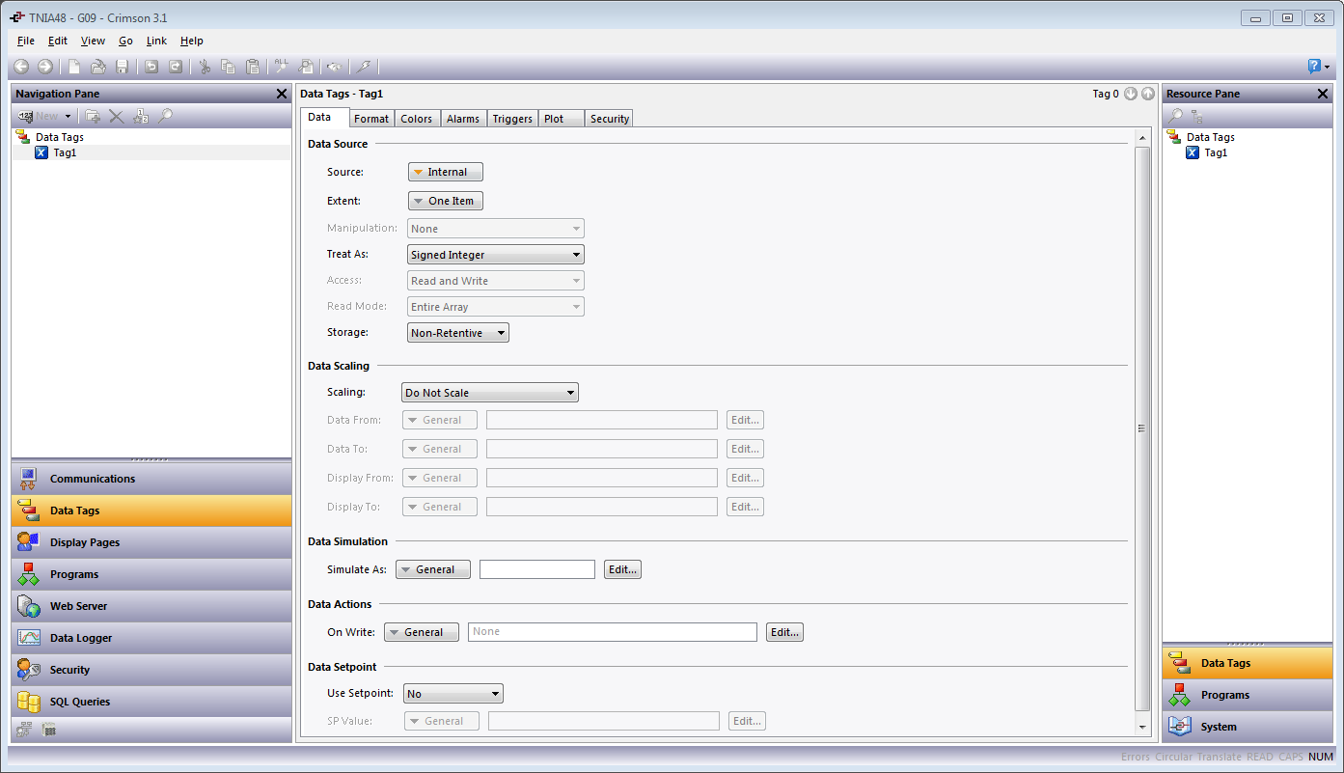Open Communications section in navigation
Image resolution: width=1344 pixels, height=773 pixels.
(151, 479)
